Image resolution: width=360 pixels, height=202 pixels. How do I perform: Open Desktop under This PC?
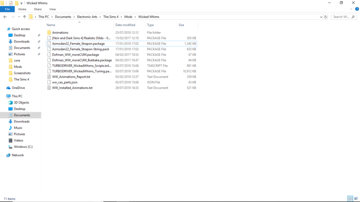pyautogui.click(x=20, y=109)
